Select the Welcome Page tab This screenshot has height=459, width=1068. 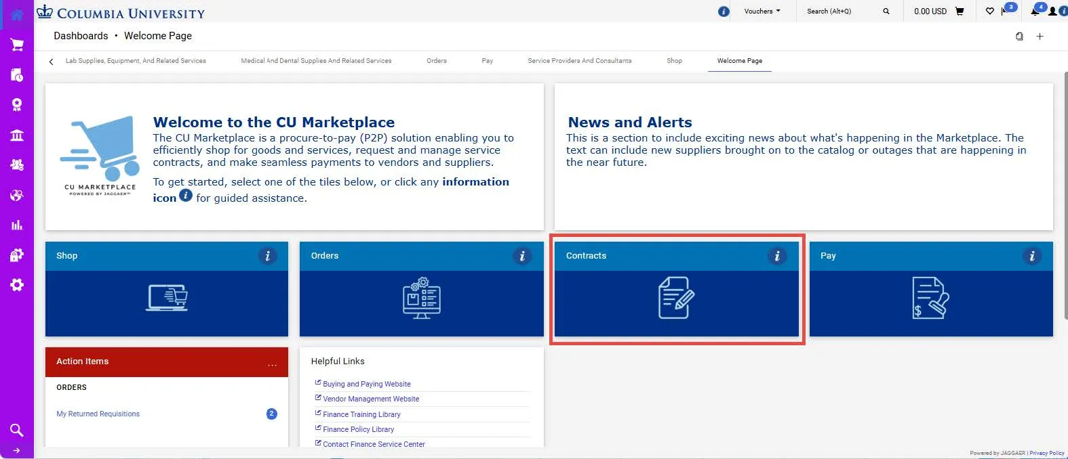click(740, 61)
